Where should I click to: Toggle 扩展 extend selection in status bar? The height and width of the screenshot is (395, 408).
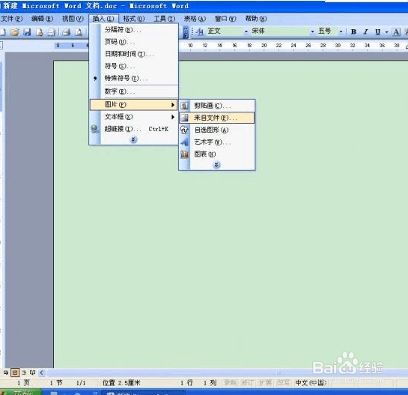tap(266, 382)
